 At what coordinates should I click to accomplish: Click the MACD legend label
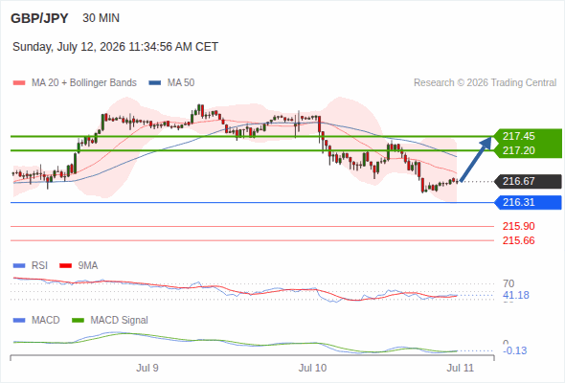point(46,321)
